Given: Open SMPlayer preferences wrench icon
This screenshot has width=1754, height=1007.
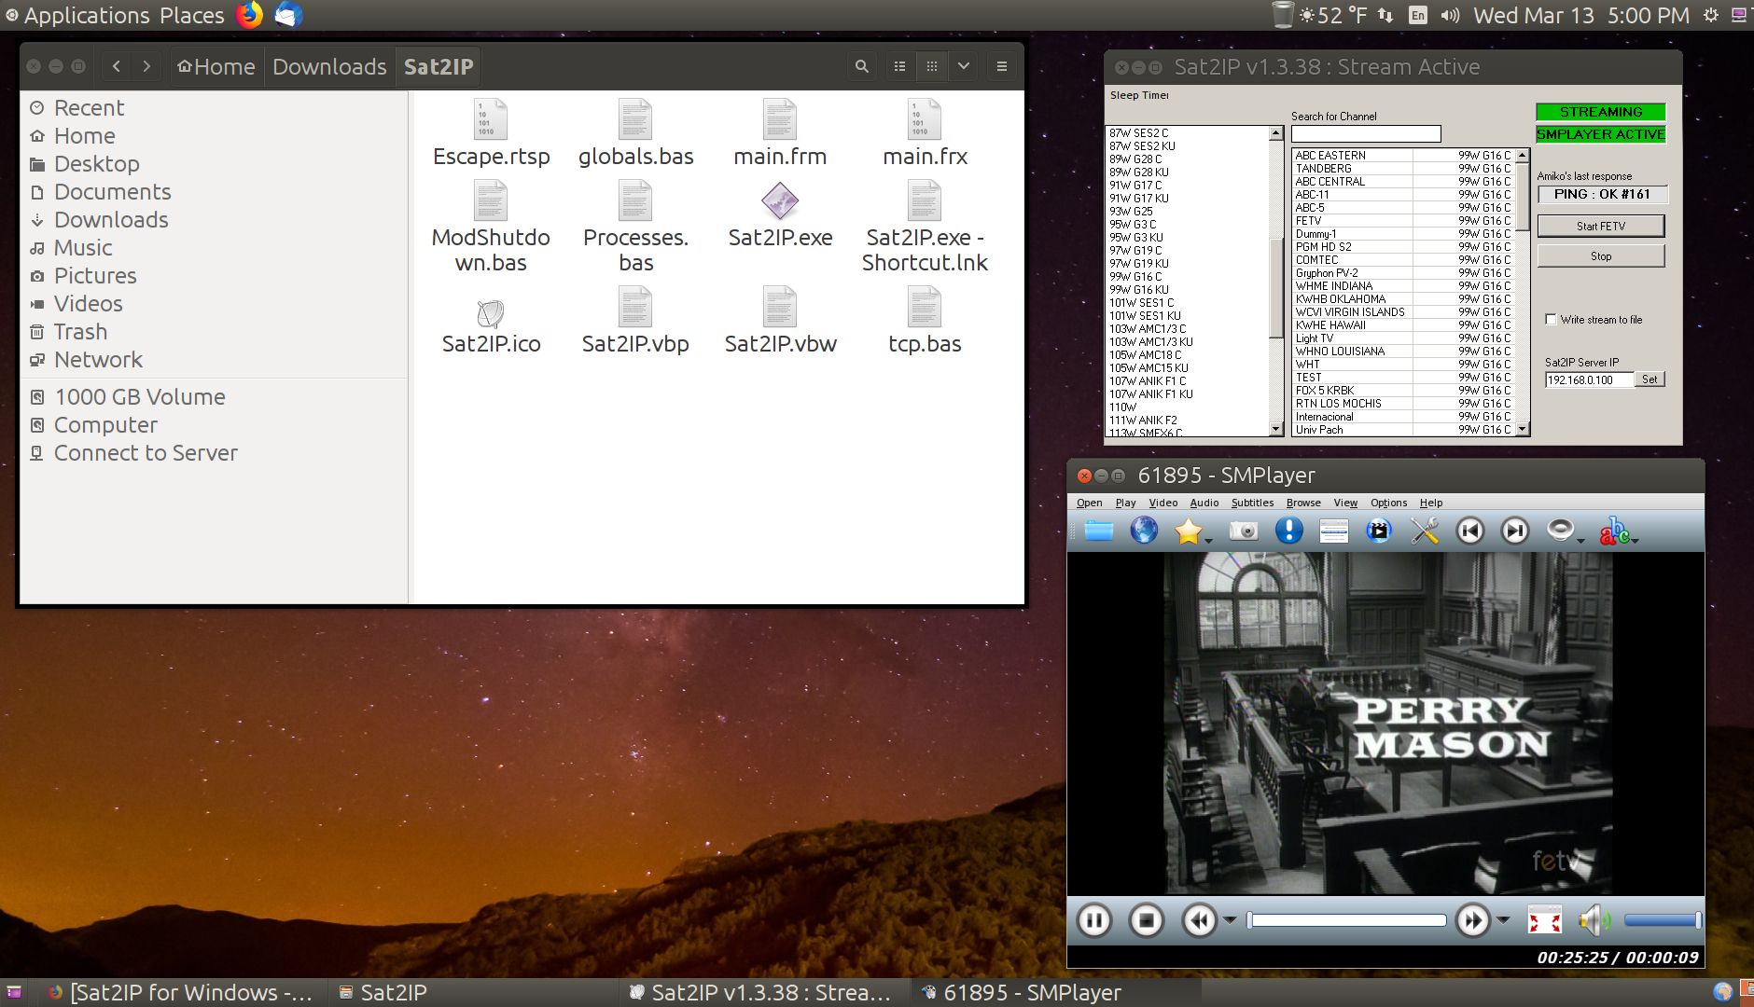Looking at the screenshot, I should 1425,531.
